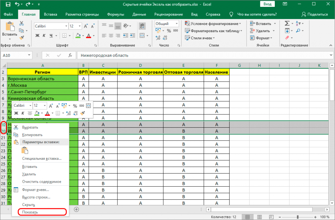This screenshot has width=335, height=220.
Task: Toggle italic (К) in the ribbon
Action: pyautogui.click(x=44, y=36)
